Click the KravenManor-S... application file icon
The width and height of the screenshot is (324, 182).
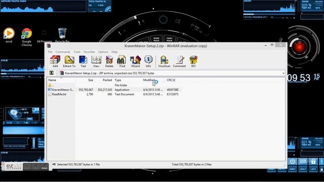(50, 89)
